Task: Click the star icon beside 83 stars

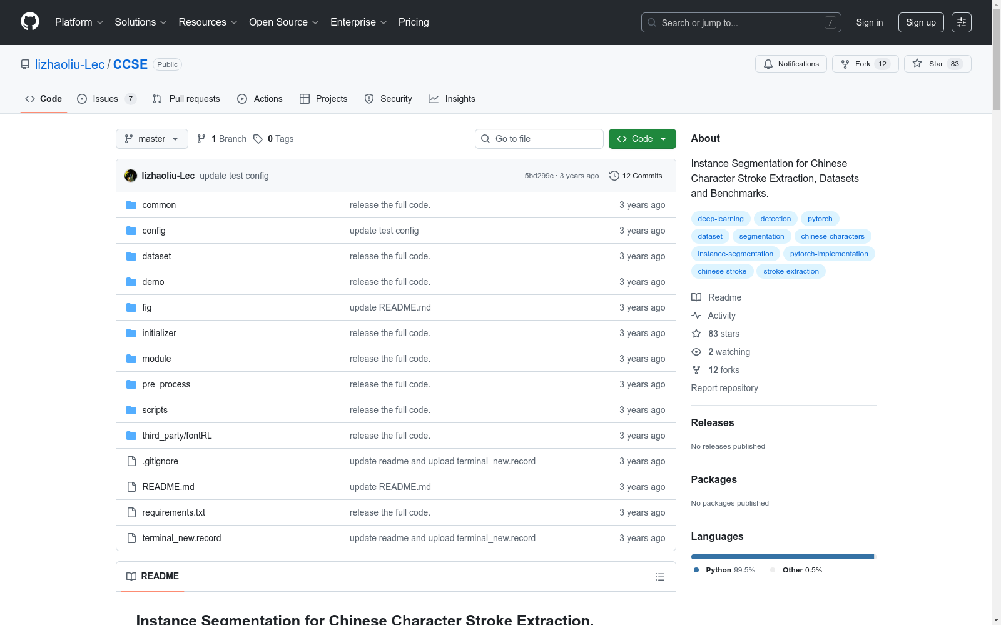Action: pyautogui.click(x=696, y=334)
